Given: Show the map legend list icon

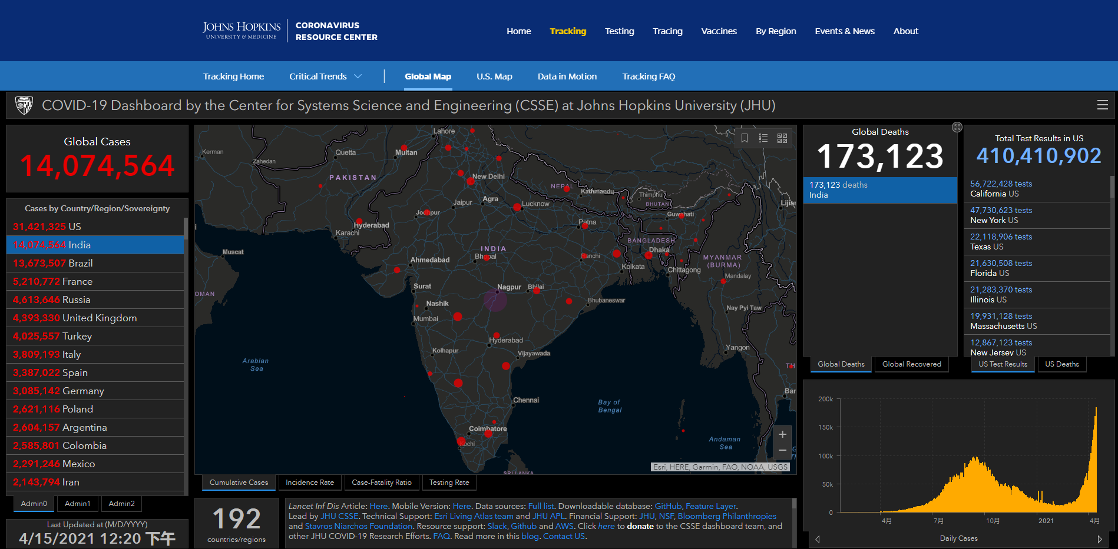Looking at the screenshot, I should 763,138.
